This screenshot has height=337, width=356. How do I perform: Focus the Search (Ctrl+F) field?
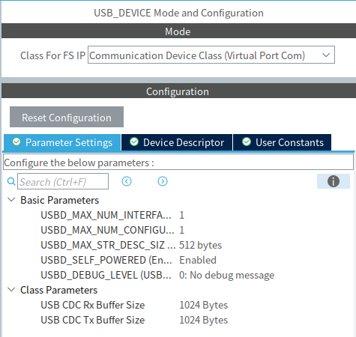coord(63,181)
